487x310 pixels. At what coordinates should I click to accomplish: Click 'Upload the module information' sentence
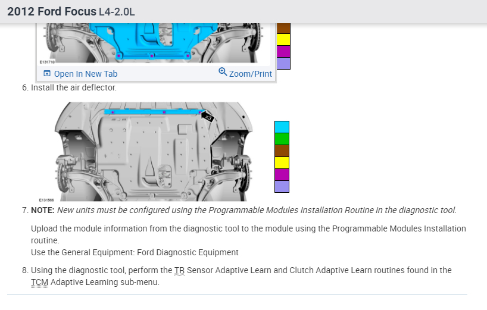tap(248, 234)
